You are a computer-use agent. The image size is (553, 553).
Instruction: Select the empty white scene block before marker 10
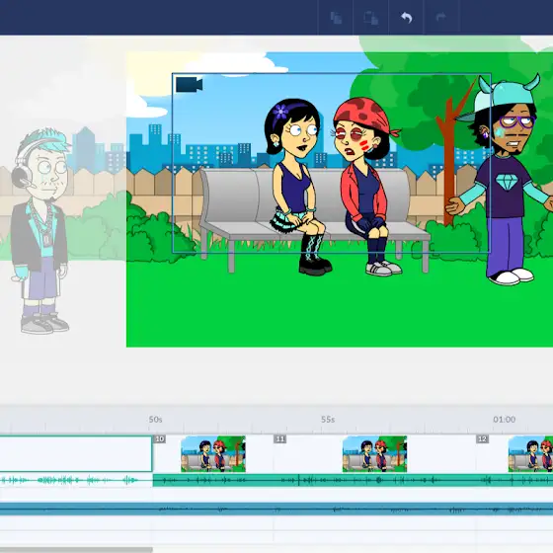tap(75, 453)
